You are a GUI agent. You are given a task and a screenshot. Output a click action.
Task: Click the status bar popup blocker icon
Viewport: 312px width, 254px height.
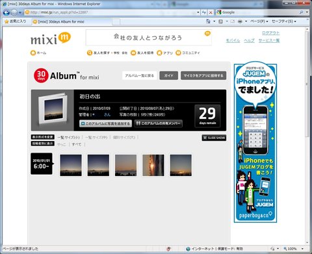point(168,249)
